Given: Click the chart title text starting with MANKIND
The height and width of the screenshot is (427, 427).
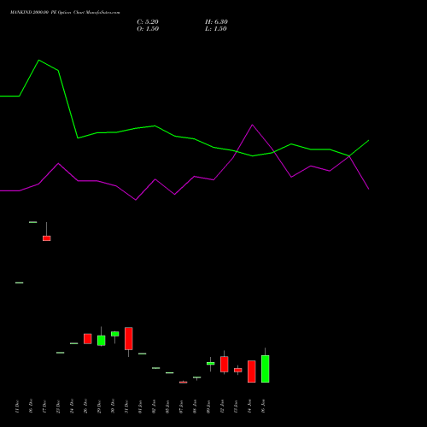Looking at the screenshot, I should [65, 13].
